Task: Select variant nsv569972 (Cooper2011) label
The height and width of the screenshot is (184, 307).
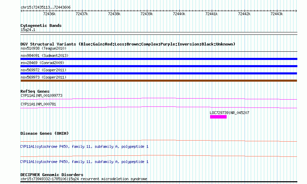Action: pyautogui.click(x=43, y=70)
